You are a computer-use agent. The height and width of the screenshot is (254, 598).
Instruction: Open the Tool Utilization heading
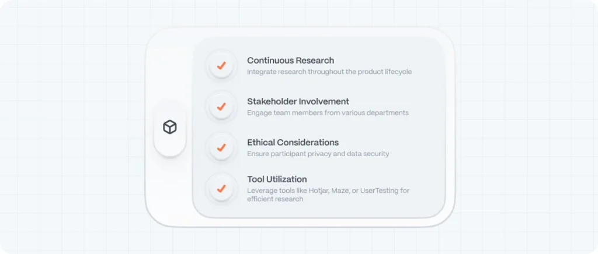tap(277, 179)
